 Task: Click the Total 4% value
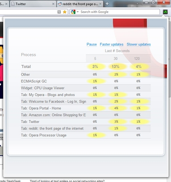pyautogui.click(x=138, y=66)
